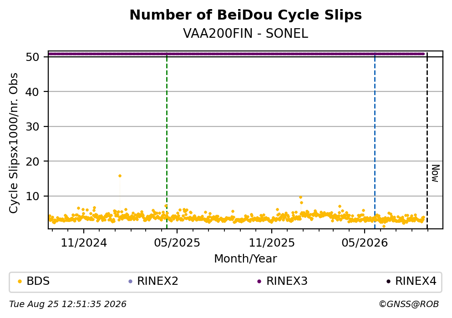The width and height of the screenshot is (452, 318).
Task: Click the 11/2024 x-axis tick label
Action: [84, 243]
